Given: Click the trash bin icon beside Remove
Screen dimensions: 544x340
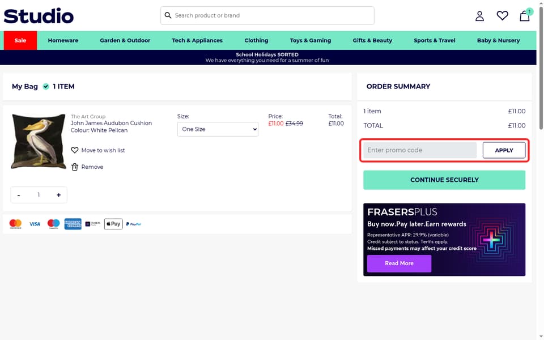Looking at the screenshot, I should coord(75,167).
